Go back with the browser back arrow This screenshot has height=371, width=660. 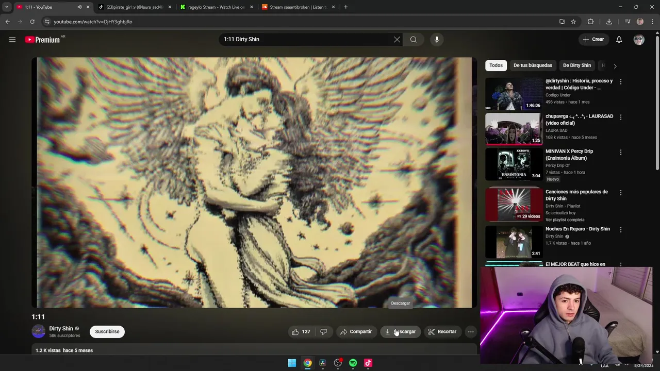tap(7, 22)
